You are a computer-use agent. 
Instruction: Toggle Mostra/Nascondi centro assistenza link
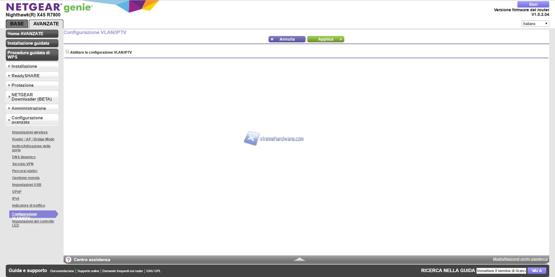(520, 259)
